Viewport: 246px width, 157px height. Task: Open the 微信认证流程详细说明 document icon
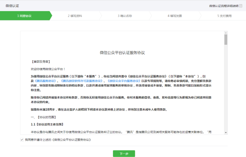241,6
